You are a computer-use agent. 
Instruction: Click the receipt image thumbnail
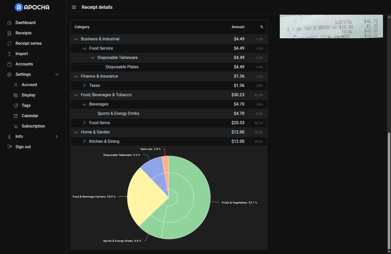tap(331, 26)
